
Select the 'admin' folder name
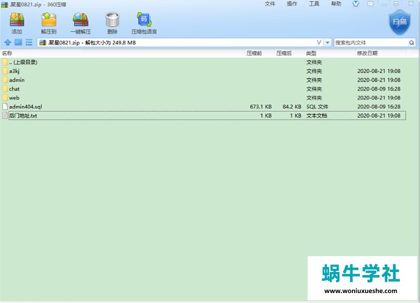(x=16, y=80)
